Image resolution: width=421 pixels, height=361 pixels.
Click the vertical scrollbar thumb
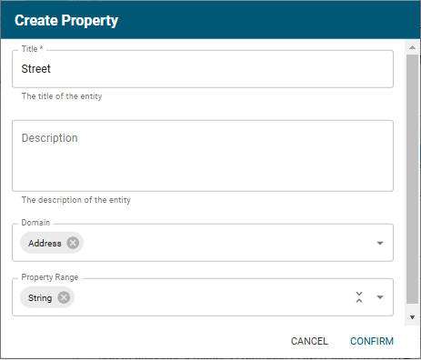point(412,179)
